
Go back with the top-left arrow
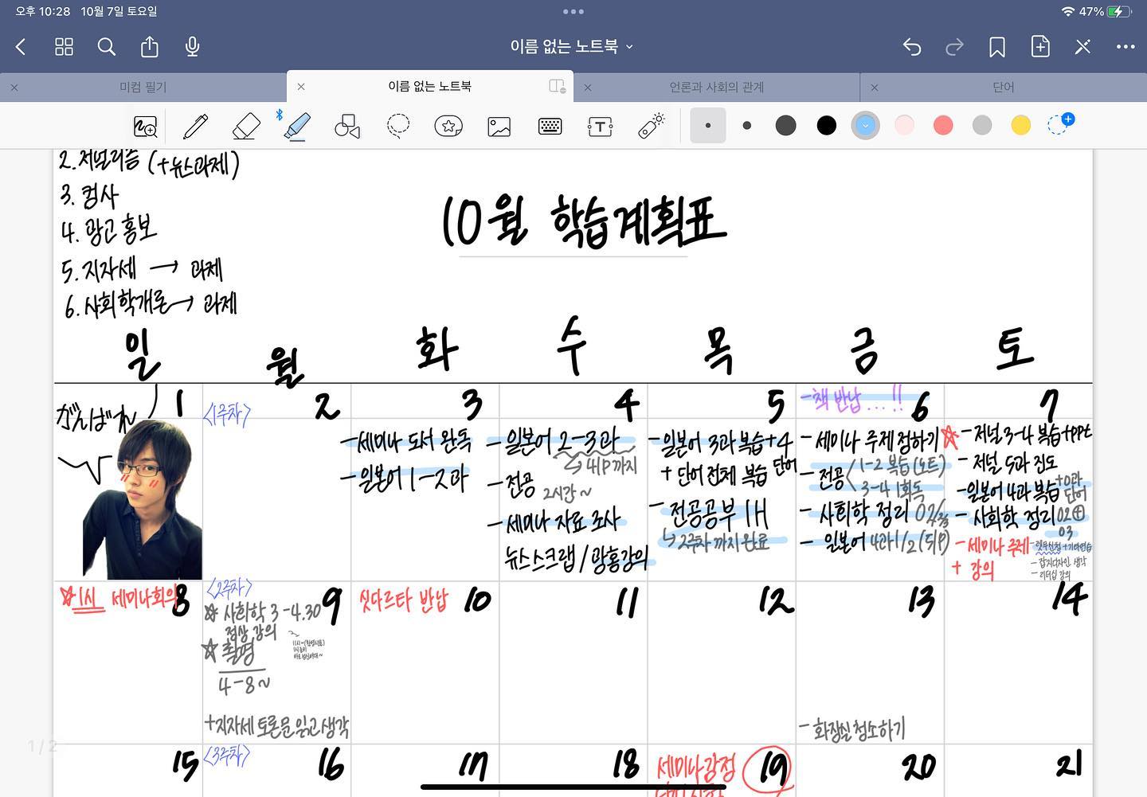point(22,47)
